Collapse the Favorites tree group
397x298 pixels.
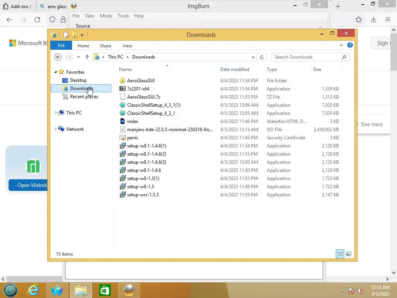tap(55, 72)
